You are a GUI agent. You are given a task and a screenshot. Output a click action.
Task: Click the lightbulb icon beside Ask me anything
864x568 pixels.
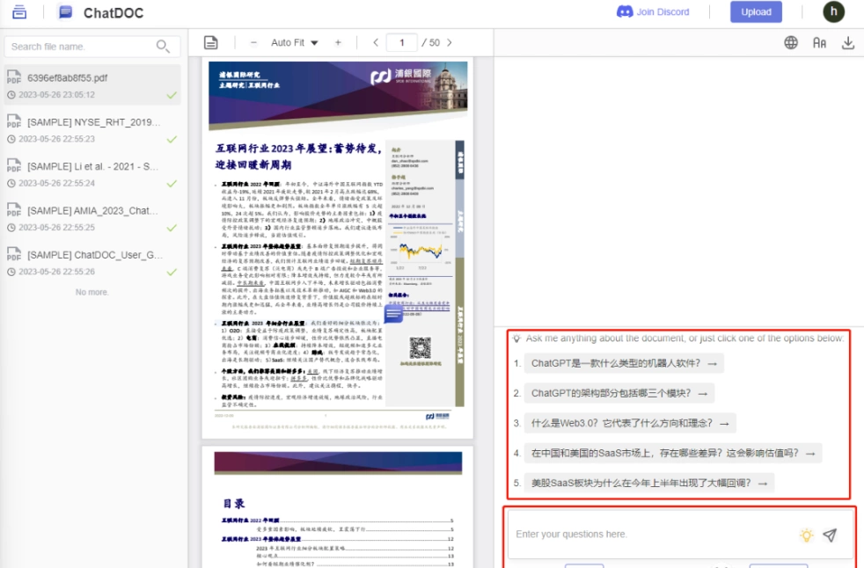coord(516,339)
